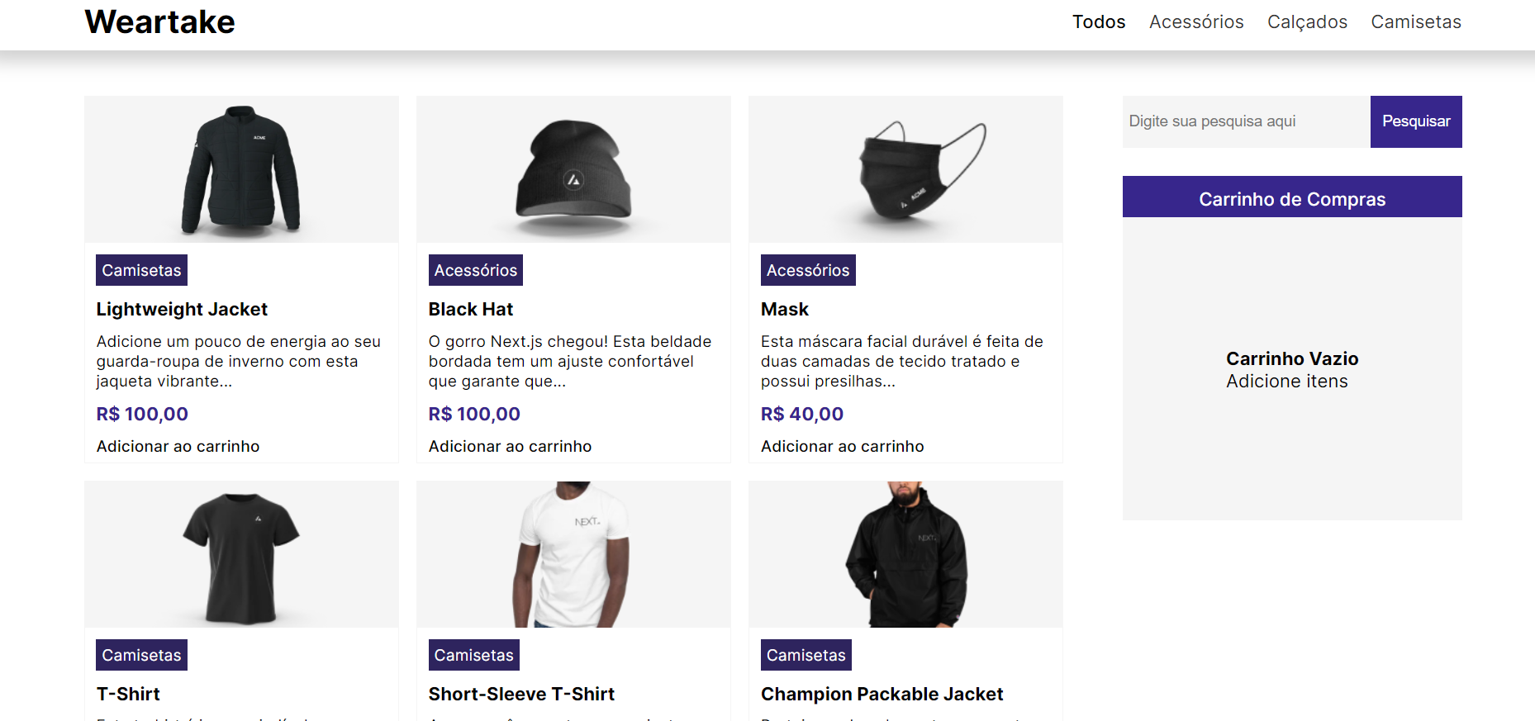Open the Black Hat product image
1535x721 pixels.
(x=573, y=168)
